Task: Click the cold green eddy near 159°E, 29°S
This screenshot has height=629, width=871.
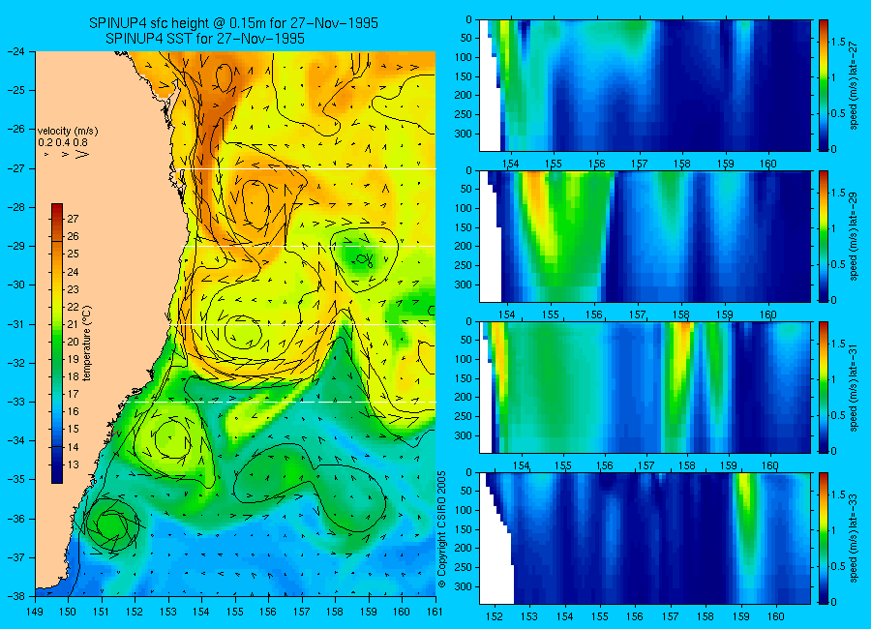Action: click(364, 259)
